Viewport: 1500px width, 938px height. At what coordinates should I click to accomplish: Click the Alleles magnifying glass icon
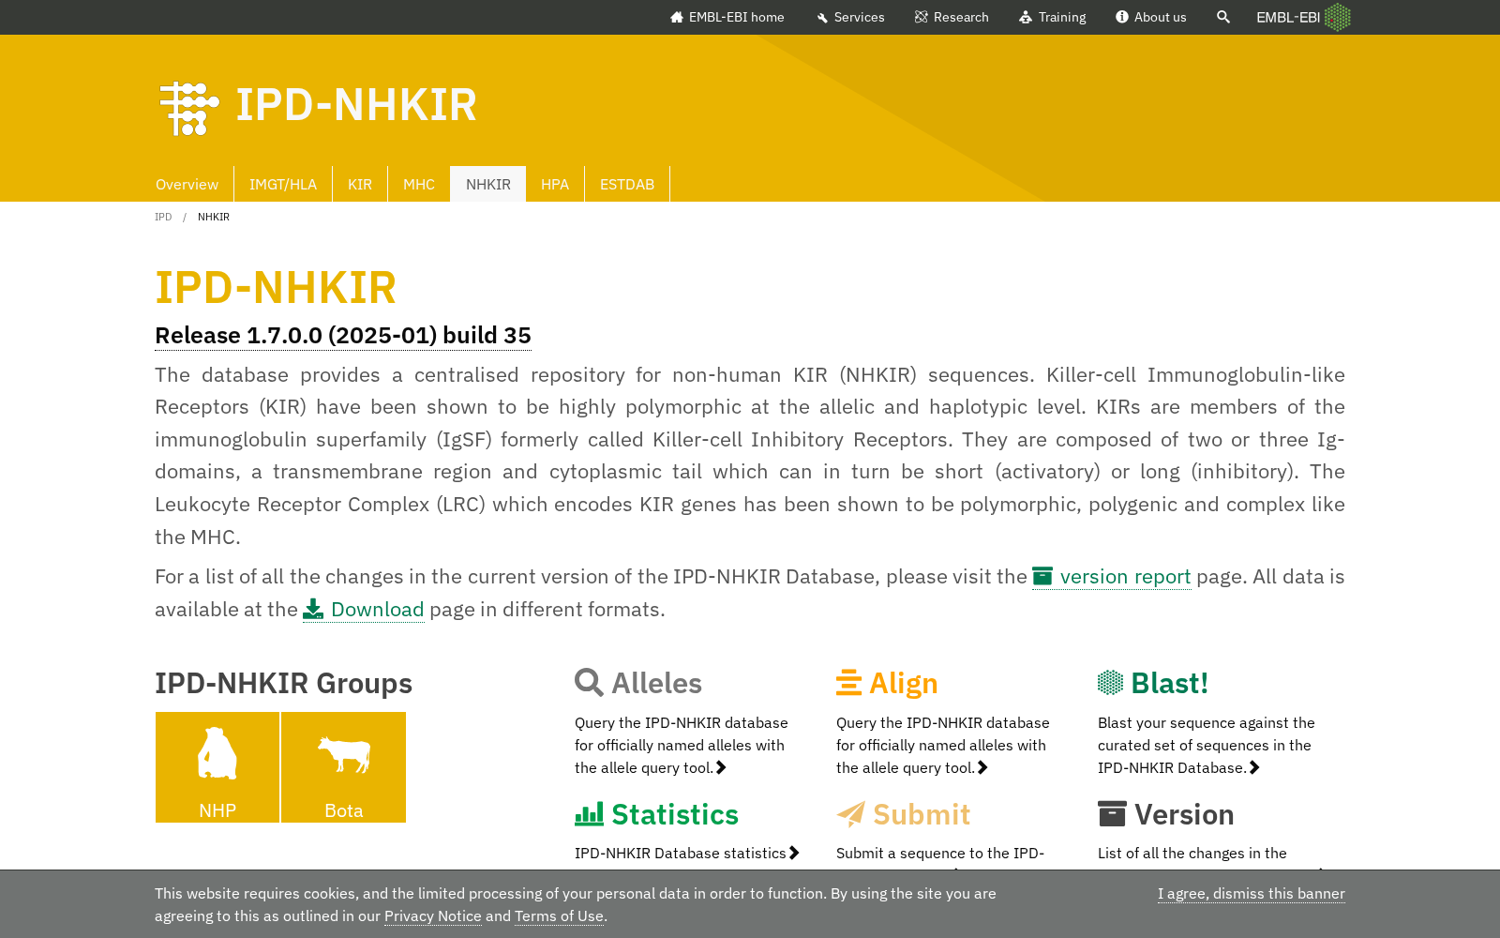point(589,683)
